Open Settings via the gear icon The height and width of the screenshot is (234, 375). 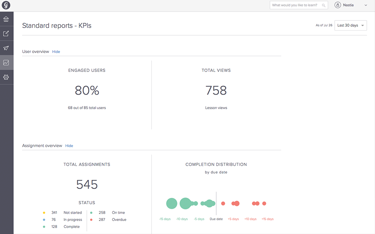(x=6, y=77)
